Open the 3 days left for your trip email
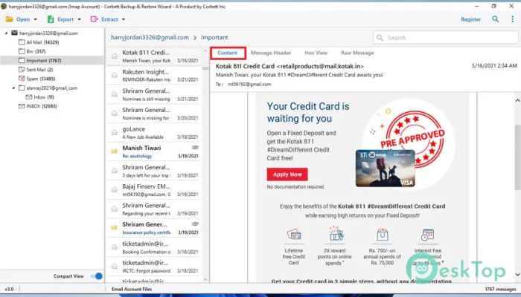This screenshot has width=521, height=297. point(153,171)
